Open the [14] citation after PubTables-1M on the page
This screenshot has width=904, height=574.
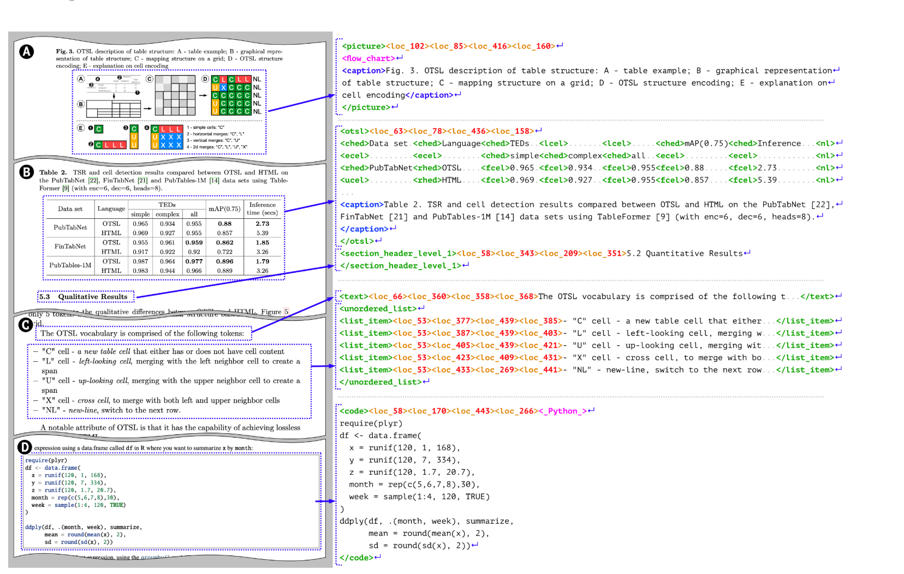pyautogui.click(x=214, y=180)
